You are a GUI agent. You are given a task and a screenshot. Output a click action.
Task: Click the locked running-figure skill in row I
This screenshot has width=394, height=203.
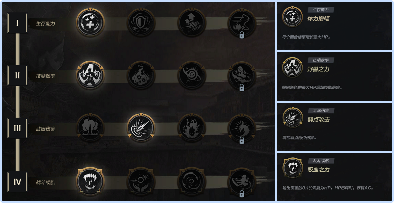point(242,23)
